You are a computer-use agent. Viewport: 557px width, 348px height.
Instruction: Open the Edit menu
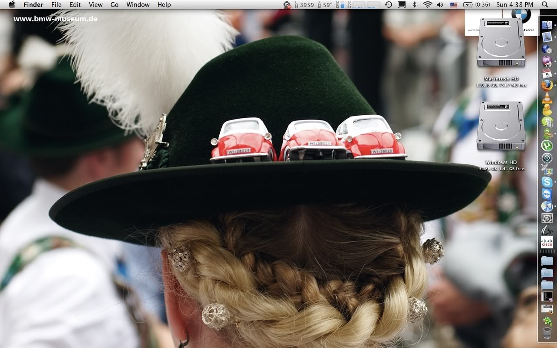[75, 5]
